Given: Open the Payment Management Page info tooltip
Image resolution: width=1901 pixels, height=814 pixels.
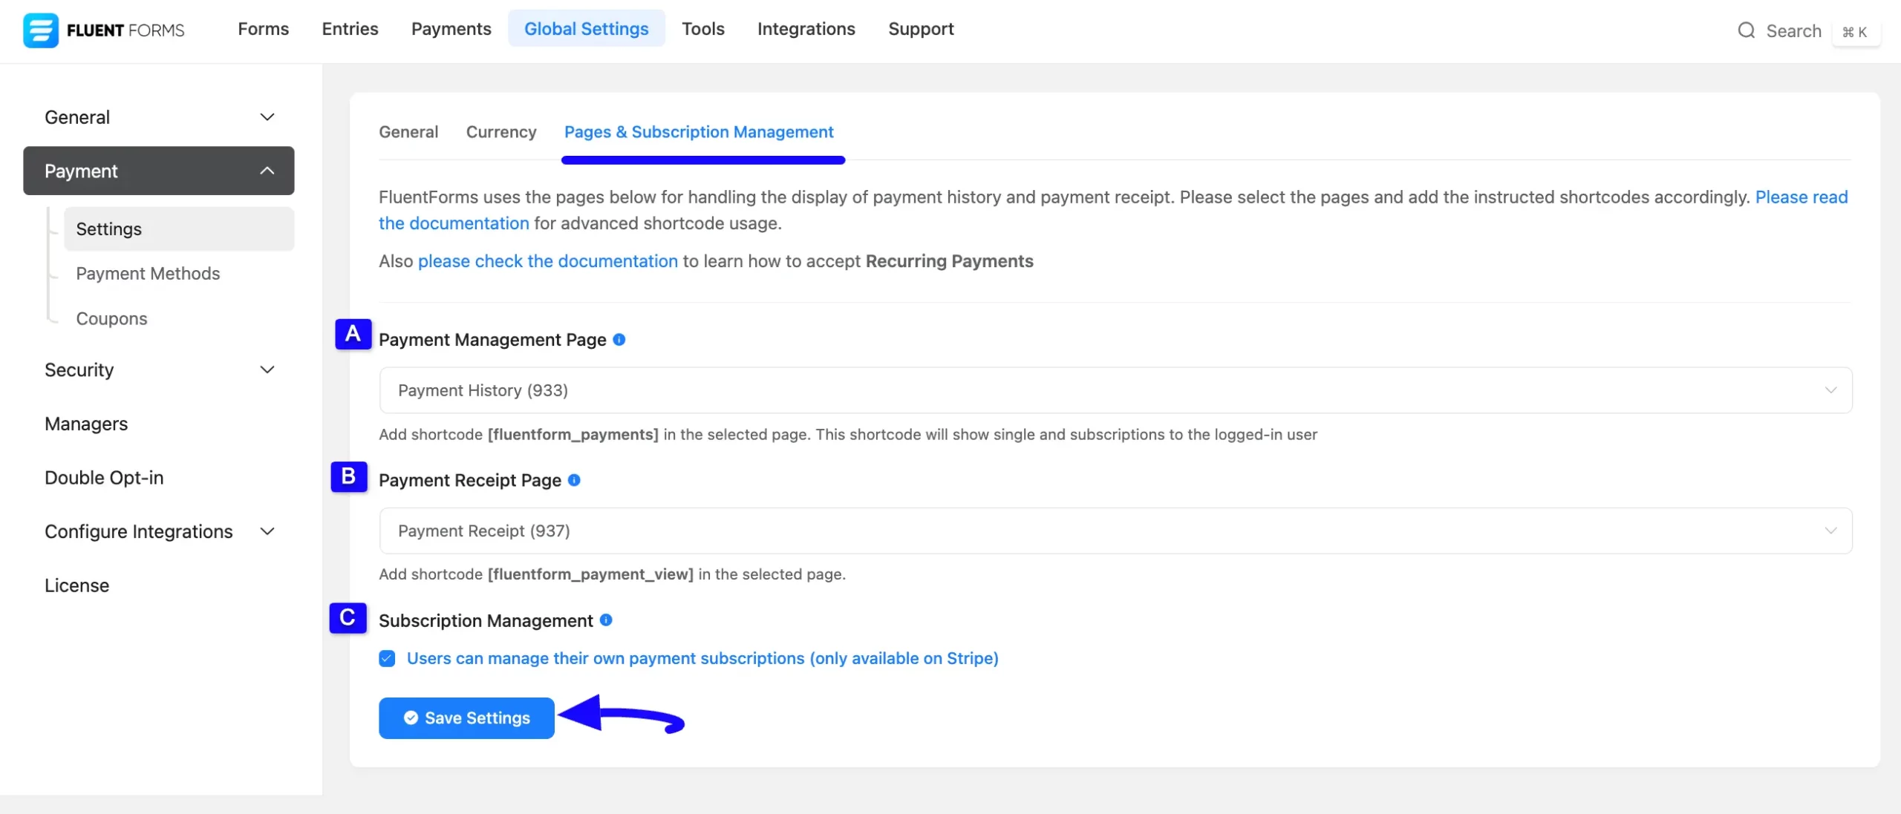Looking at the screenshot, I should 619,340.
